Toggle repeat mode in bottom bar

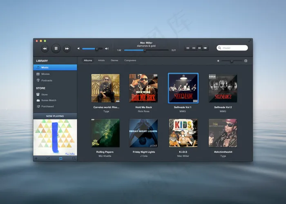(61, 158)
